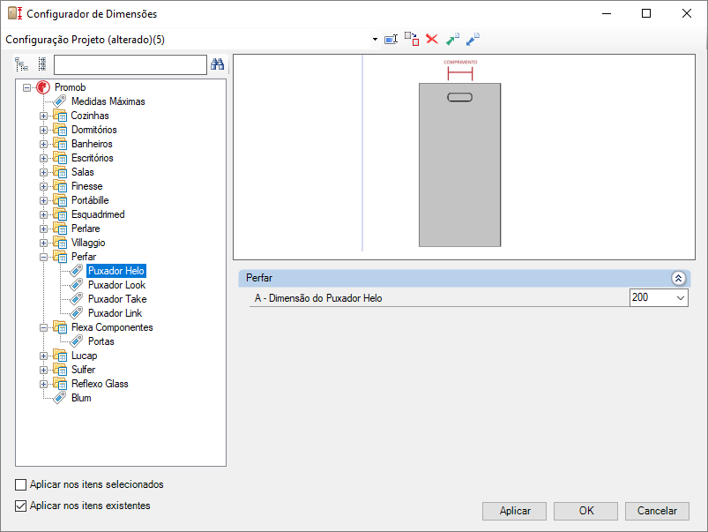Click the Blum tag icon
Image resolution: width=708 pixels, height=532 pixels.
coord(60,398)
